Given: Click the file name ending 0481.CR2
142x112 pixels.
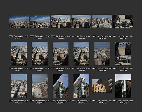Looking at the screenshot, I should click(x=123, y=102).
